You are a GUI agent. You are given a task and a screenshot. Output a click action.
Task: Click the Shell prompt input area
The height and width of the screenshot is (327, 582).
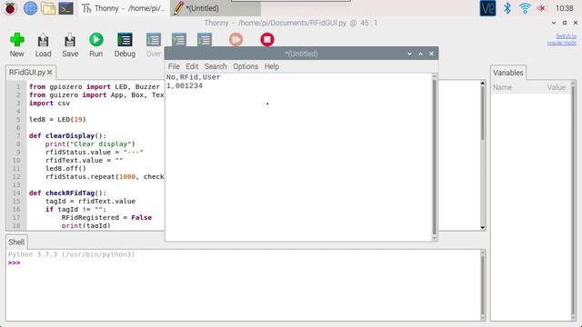[244, 263]
